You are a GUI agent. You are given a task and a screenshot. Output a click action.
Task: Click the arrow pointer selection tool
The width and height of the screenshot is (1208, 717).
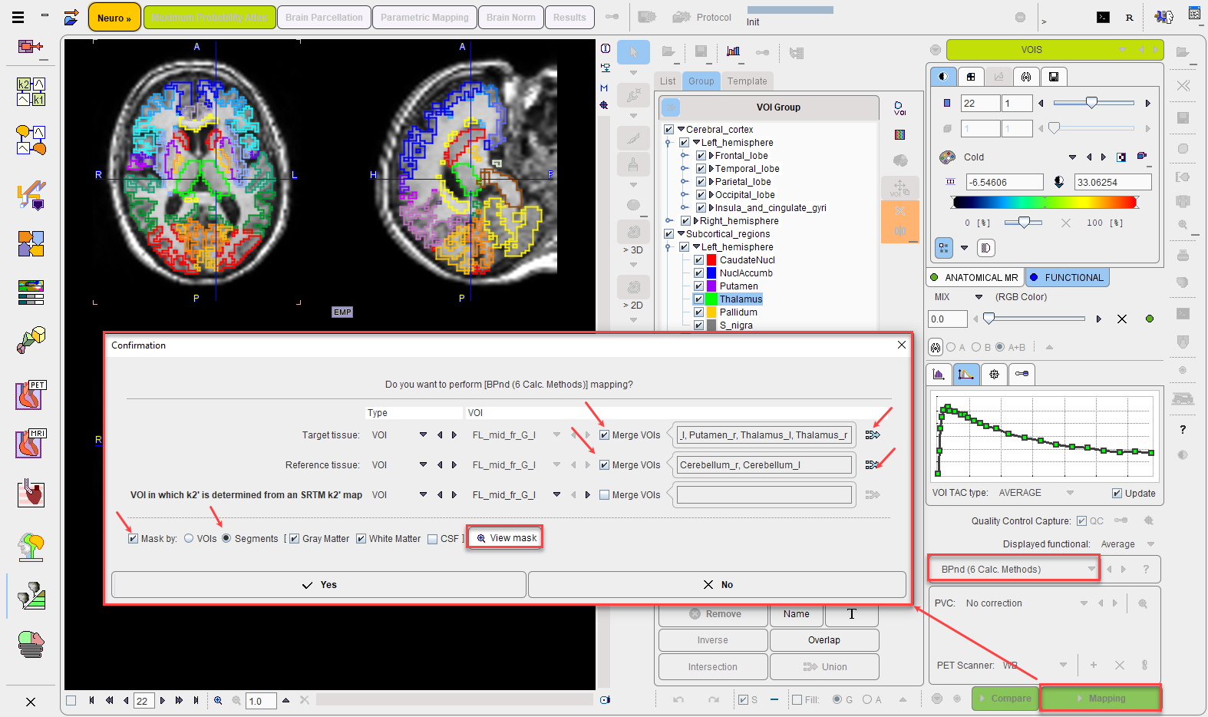[633, 52]
